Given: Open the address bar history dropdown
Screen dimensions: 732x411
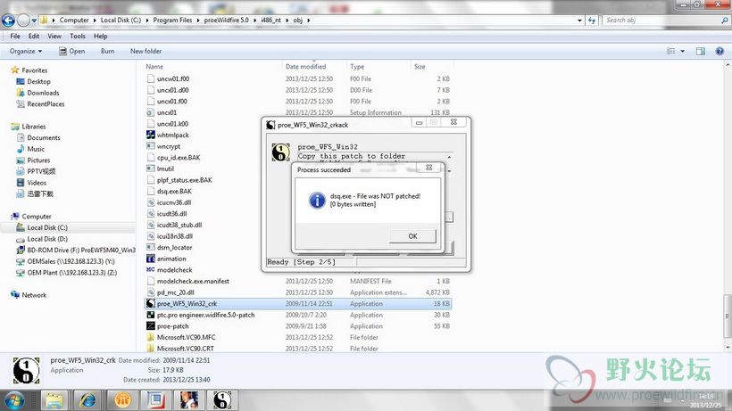Looking at the screenshot, I should pyautogui.click(x=579, y=21).
